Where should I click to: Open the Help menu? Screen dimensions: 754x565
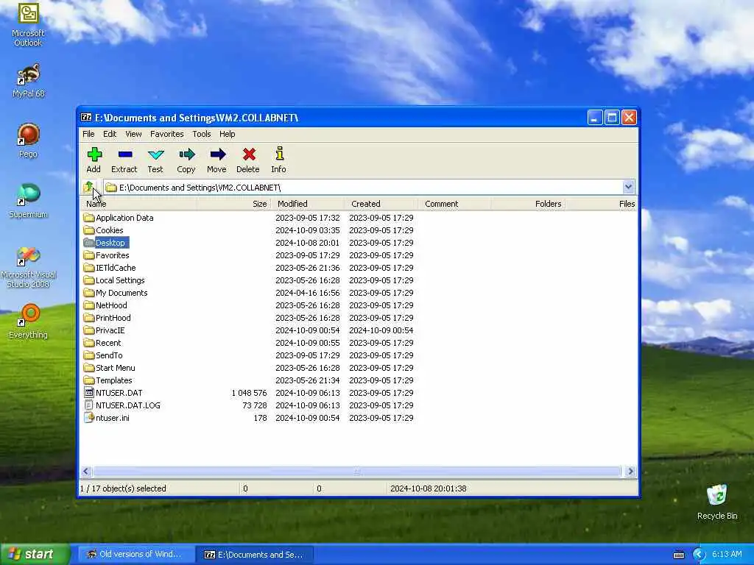click(x=227, y=134)
